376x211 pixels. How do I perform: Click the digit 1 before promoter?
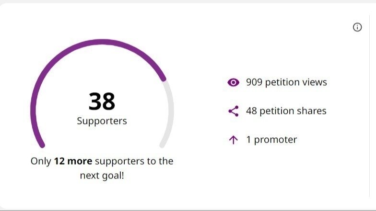pos(248,140)
